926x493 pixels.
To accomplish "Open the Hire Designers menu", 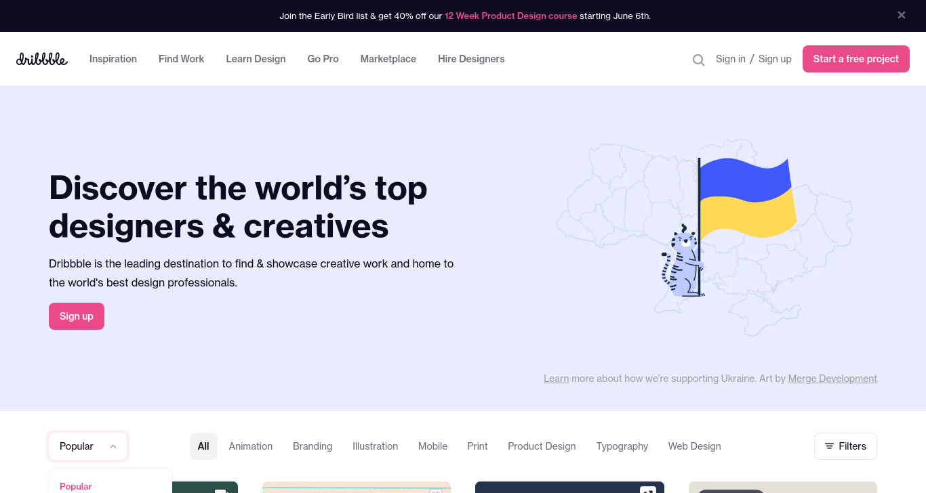I will tap(471, 59).
